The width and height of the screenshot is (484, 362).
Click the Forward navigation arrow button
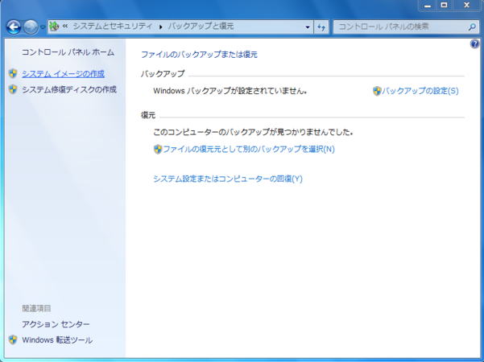tap(31, 27)
